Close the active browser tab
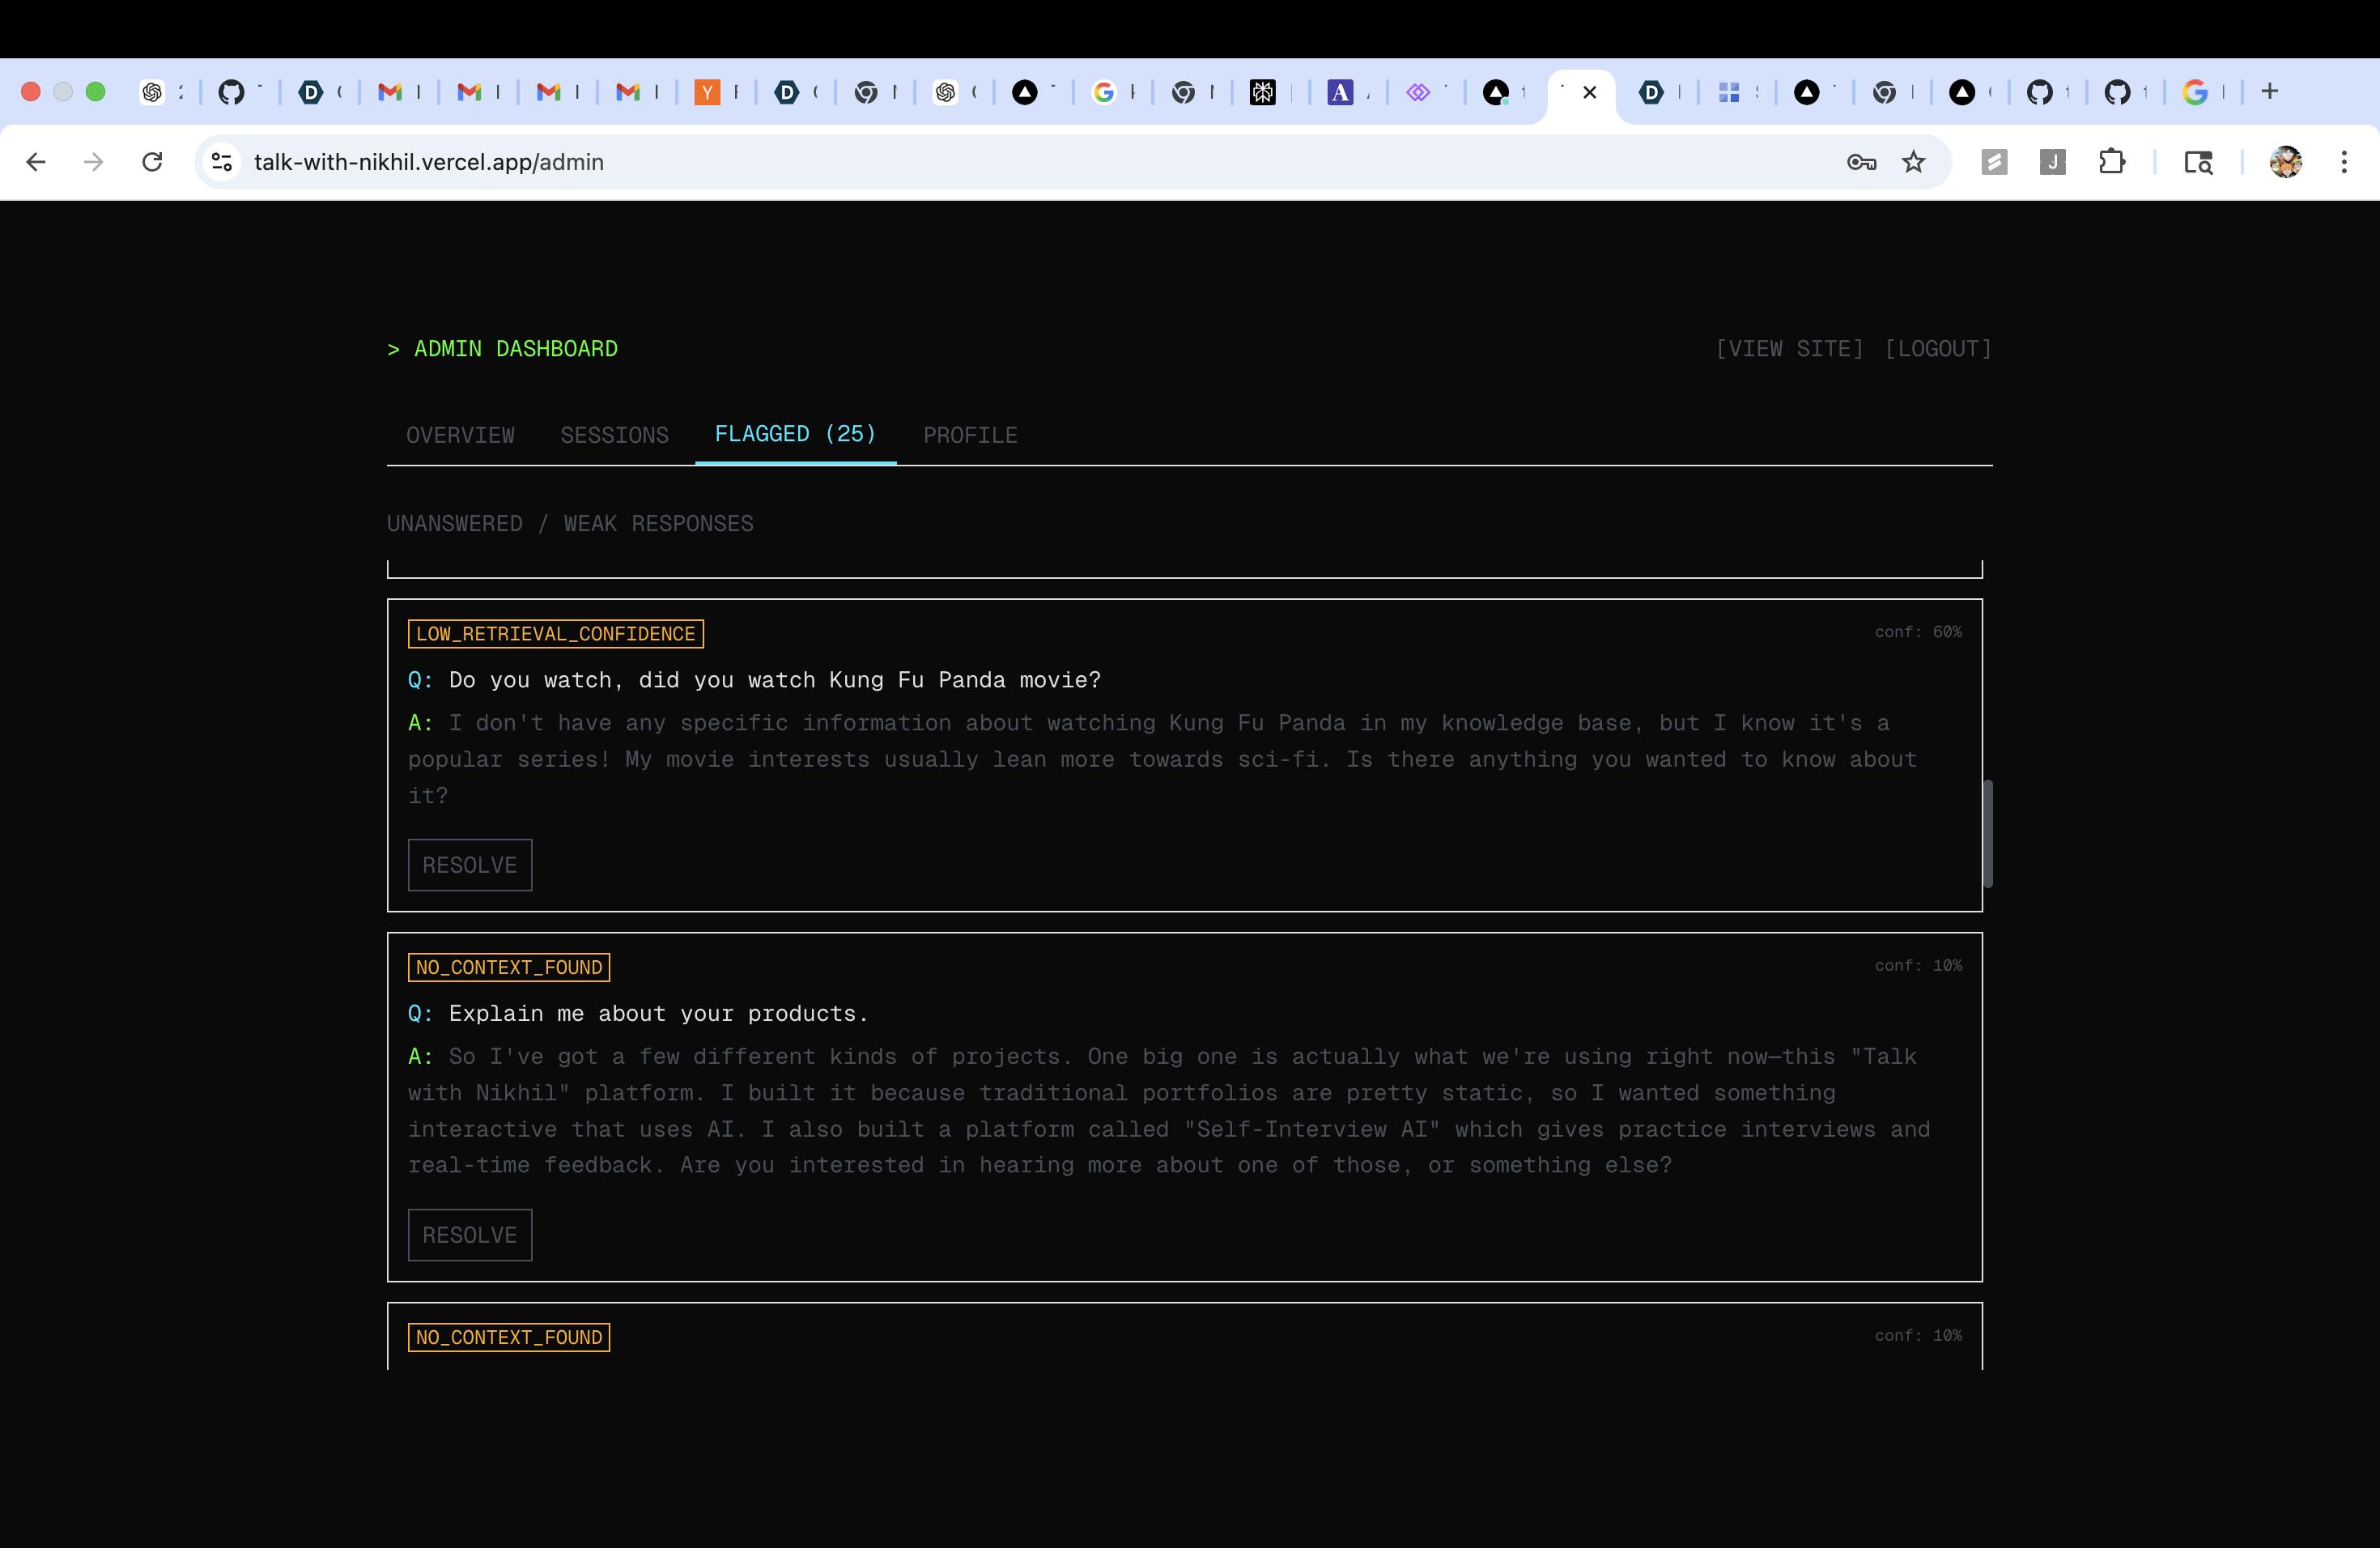The height and width of the screenshot is (1548, 2380). (x=1590, y=92)
